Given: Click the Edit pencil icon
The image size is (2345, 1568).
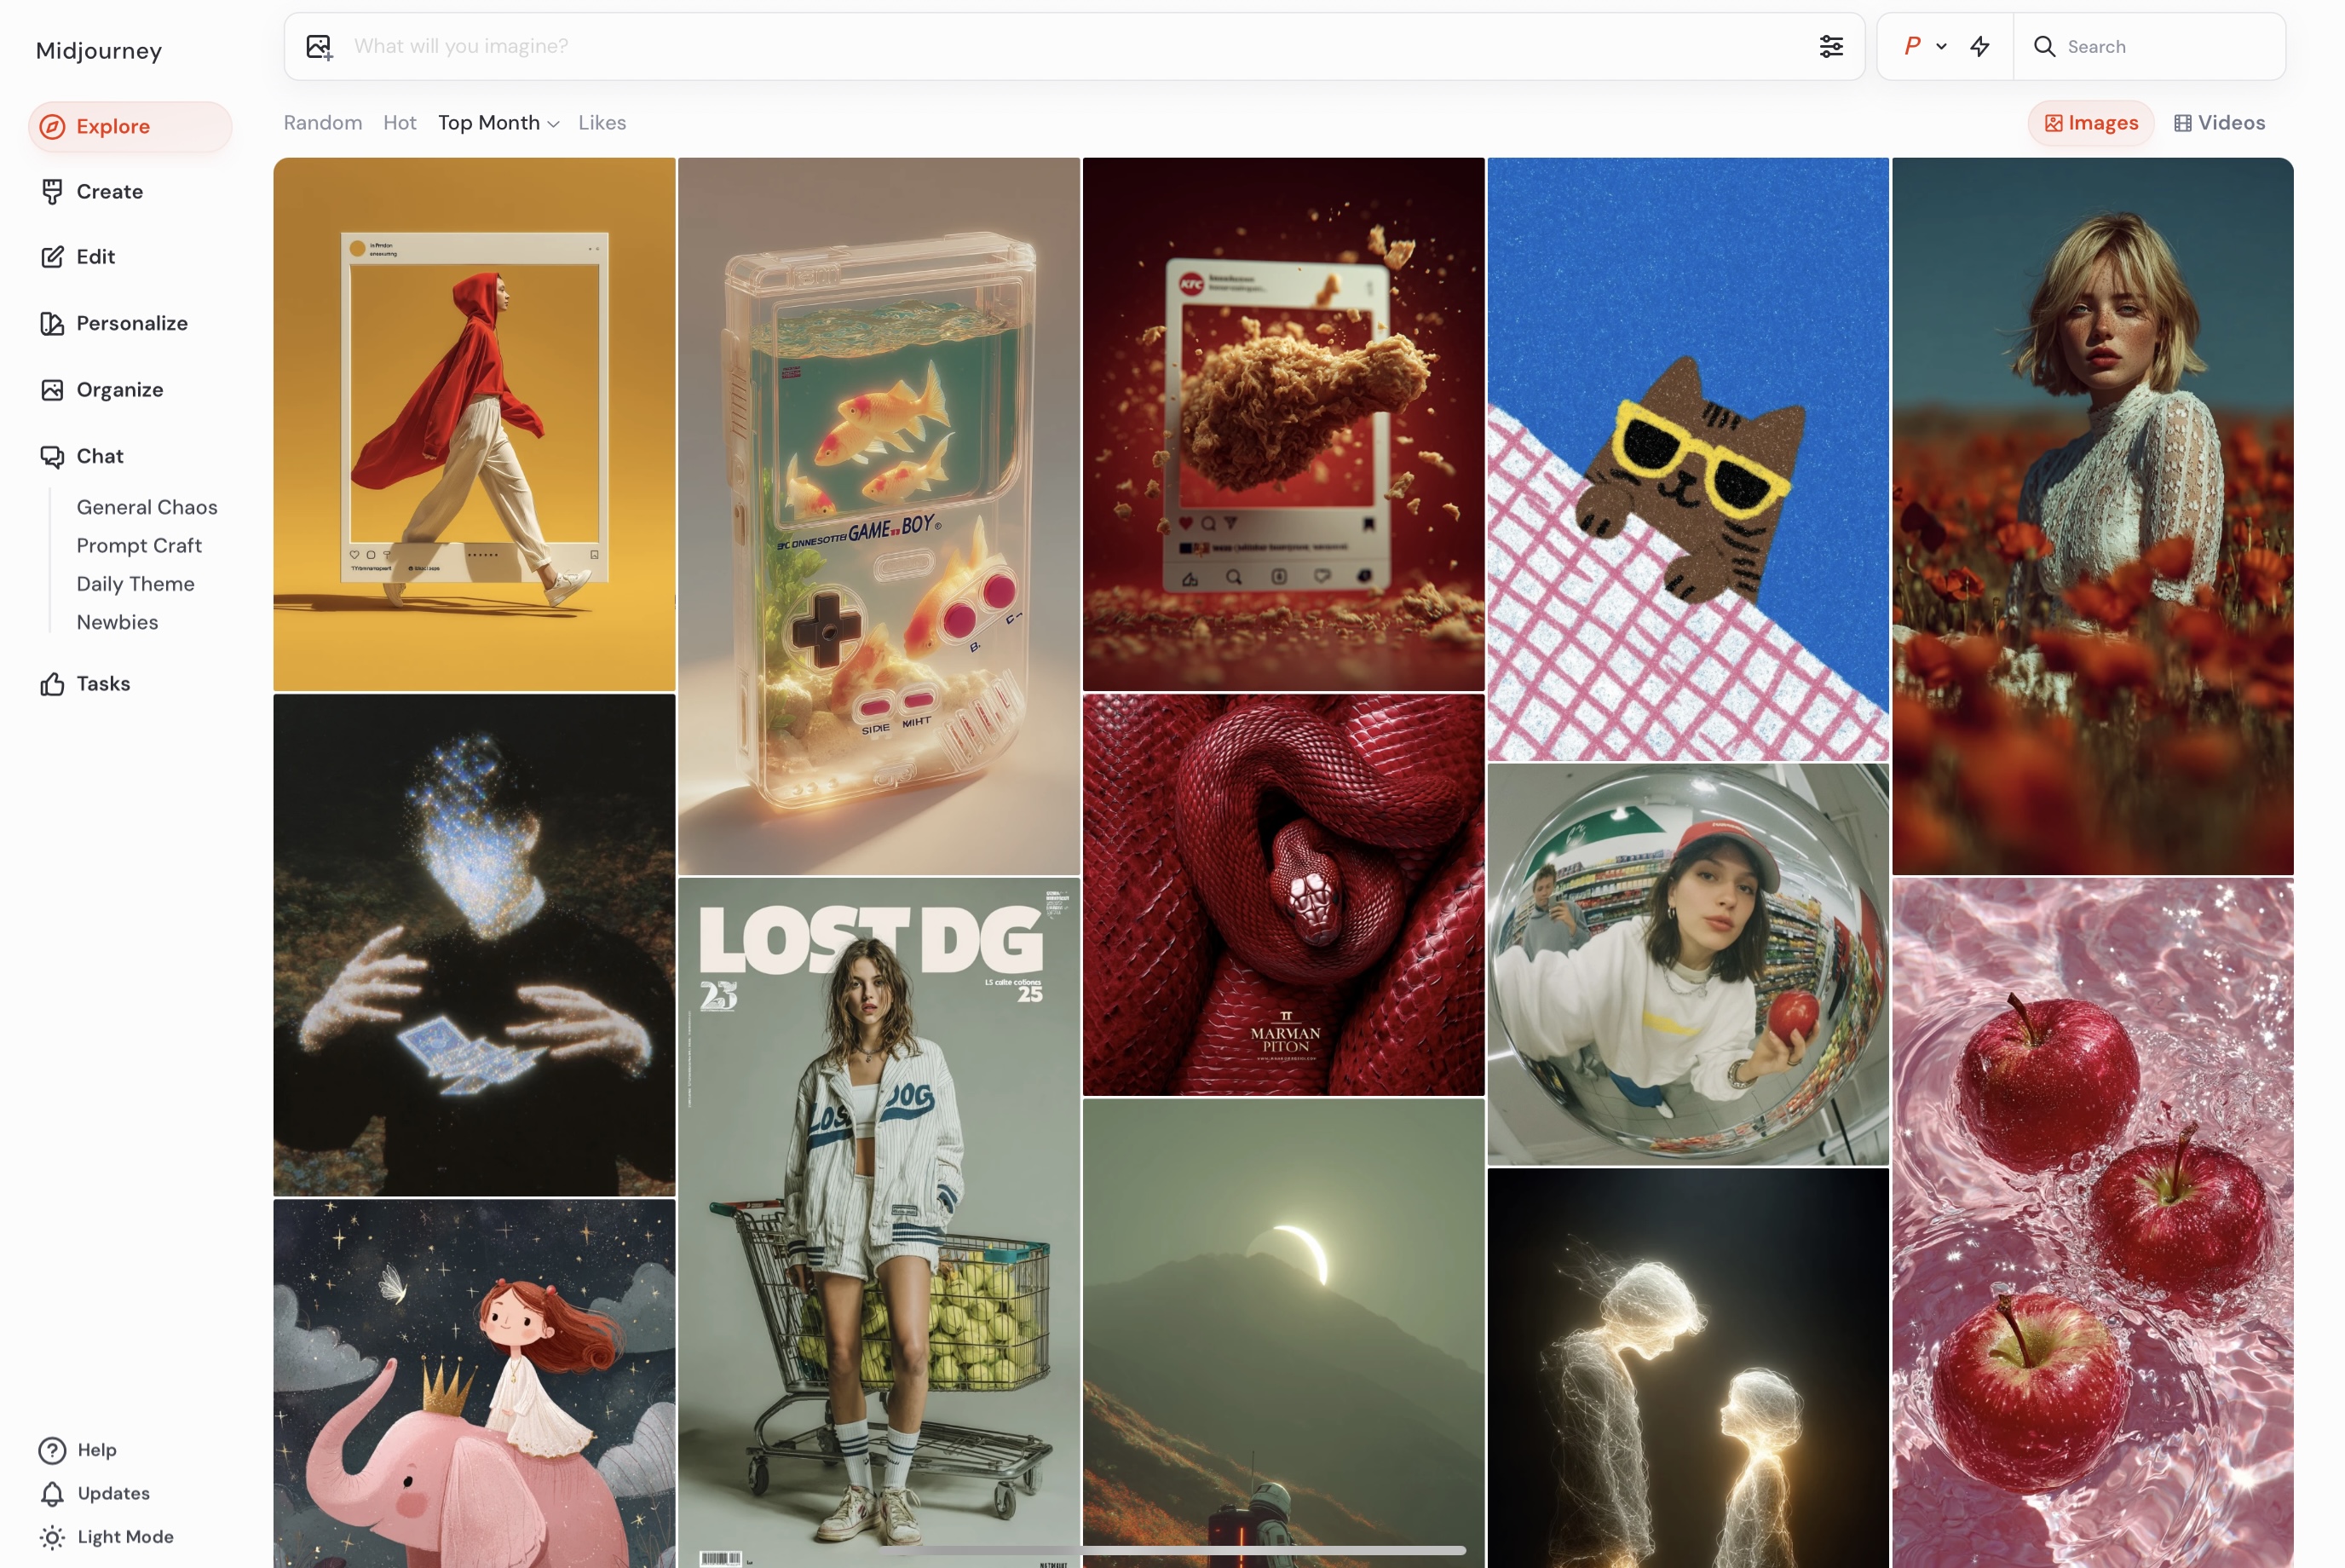Looking at the screenshot, I should pyautogui.click(x=52, y=257).
